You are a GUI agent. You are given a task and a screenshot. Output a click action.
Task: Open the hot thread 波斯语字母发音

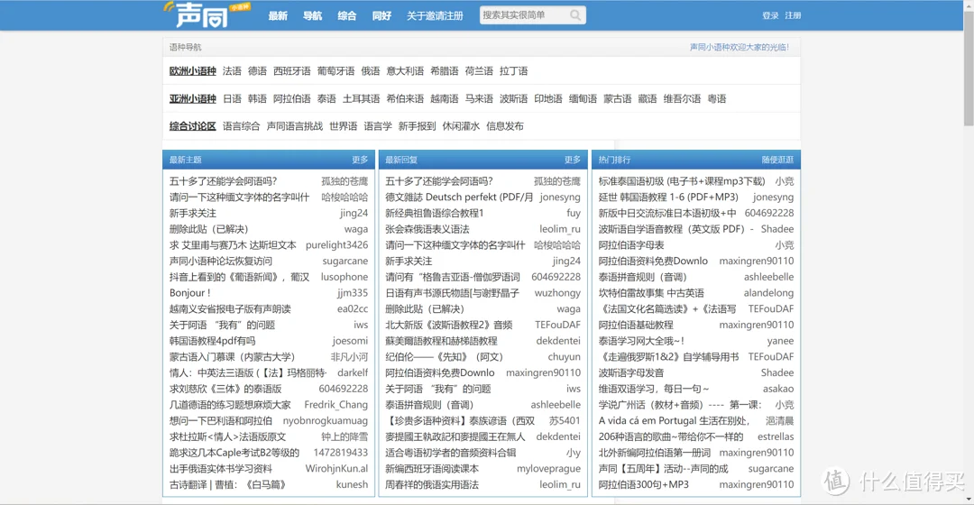click(631, 372)
